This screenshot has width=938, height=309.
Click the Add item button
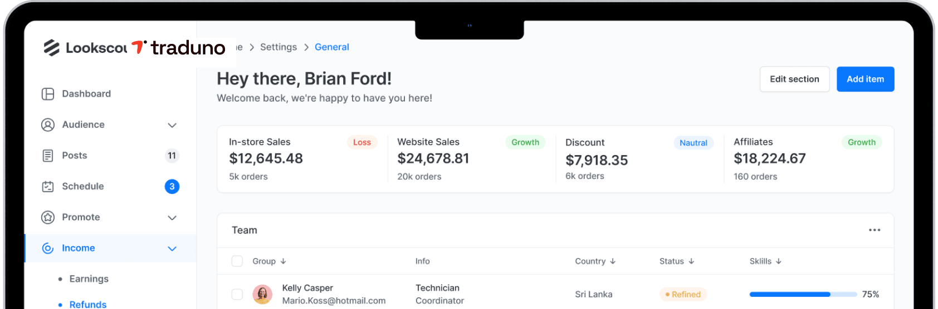coord(865,79)
